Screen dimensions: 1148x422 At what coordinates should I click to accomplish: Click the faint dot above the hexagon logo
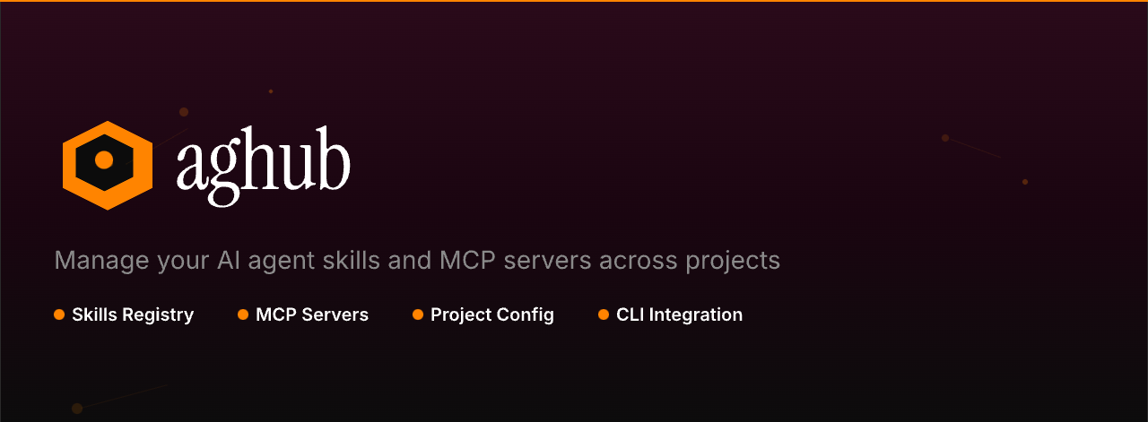(184, 112)
